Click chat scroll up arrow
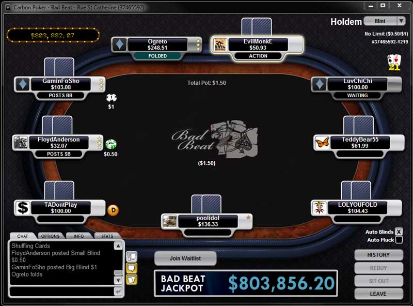 pos(118,246)
